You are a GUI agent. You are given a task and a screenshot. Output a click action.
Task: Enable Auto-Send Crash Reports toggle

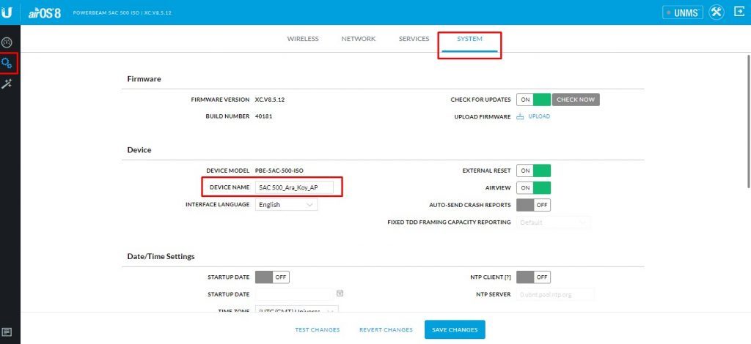[x=533, y=205]
